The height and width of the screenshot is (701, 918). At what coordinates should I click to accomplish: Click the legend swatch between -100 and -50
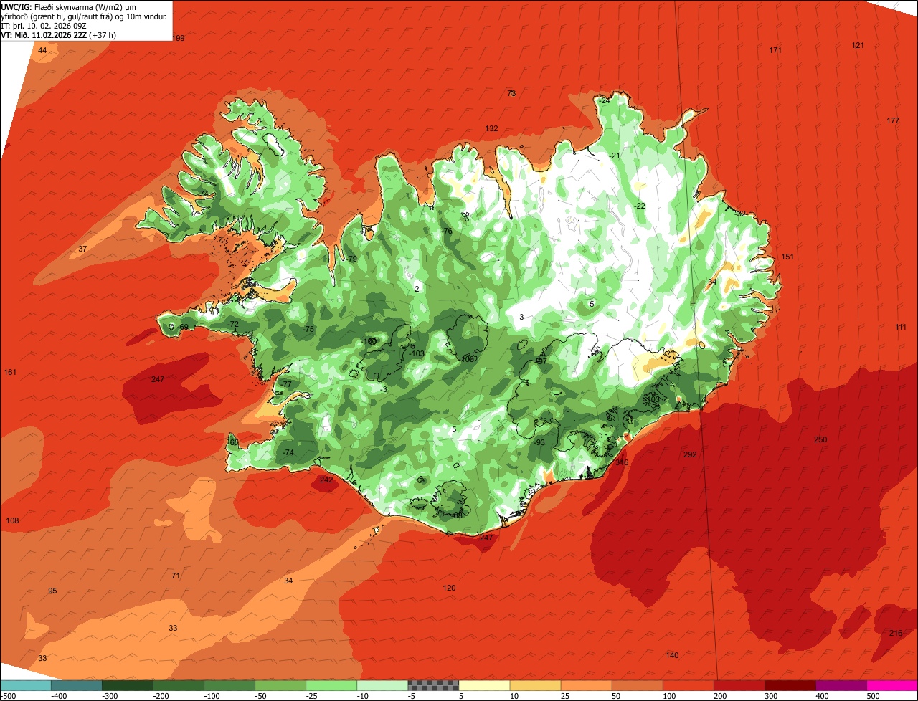tap(229, 685)
